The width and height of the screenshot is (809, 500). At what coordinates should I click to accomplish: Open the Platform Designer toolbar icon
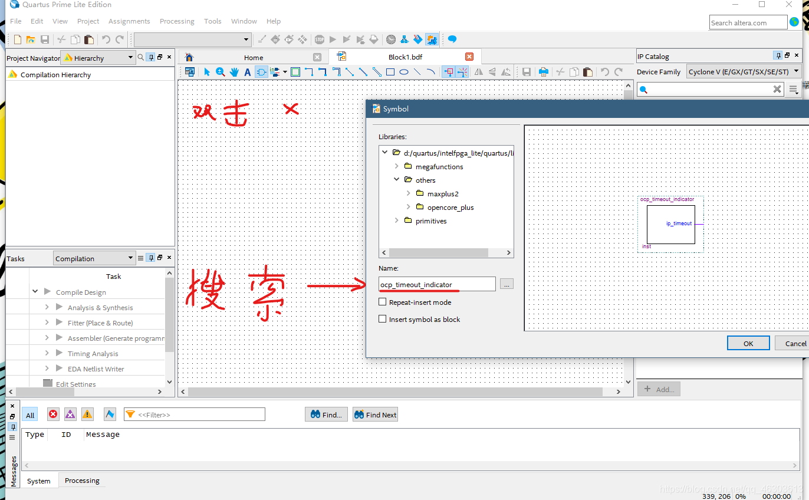click(x=432, y=40)
